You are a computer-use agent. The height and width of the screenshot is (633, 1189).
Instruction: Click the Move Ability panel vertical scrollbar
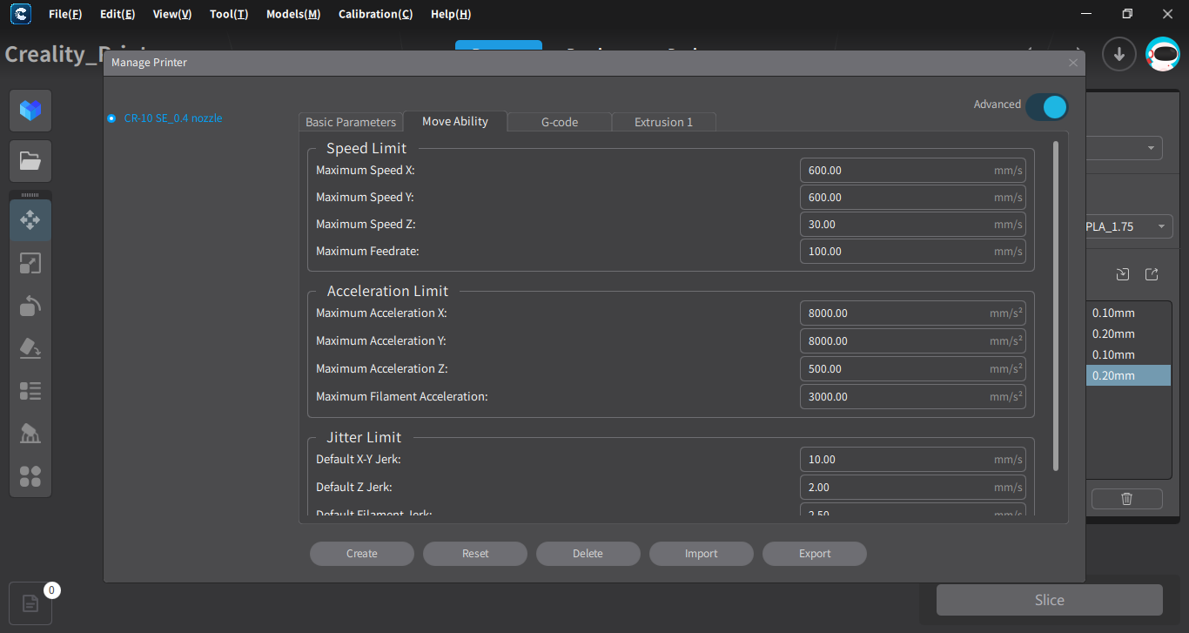tap(1056, 306)
